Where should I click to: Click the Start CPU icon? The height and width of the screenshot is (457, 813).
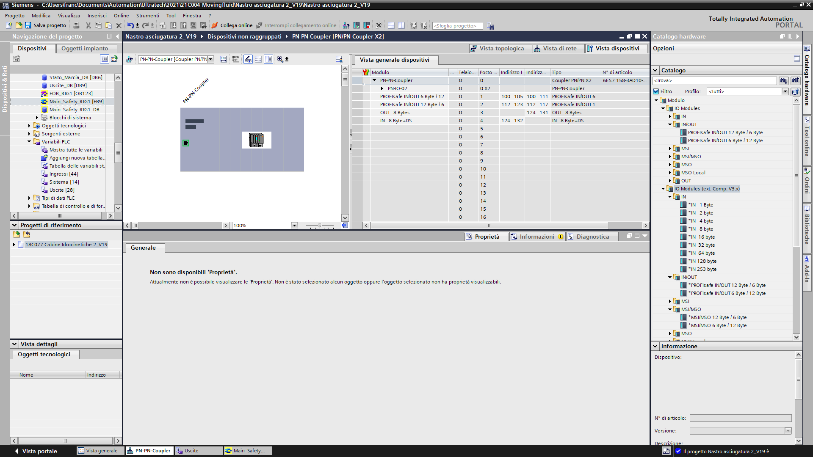click(356, 25)
